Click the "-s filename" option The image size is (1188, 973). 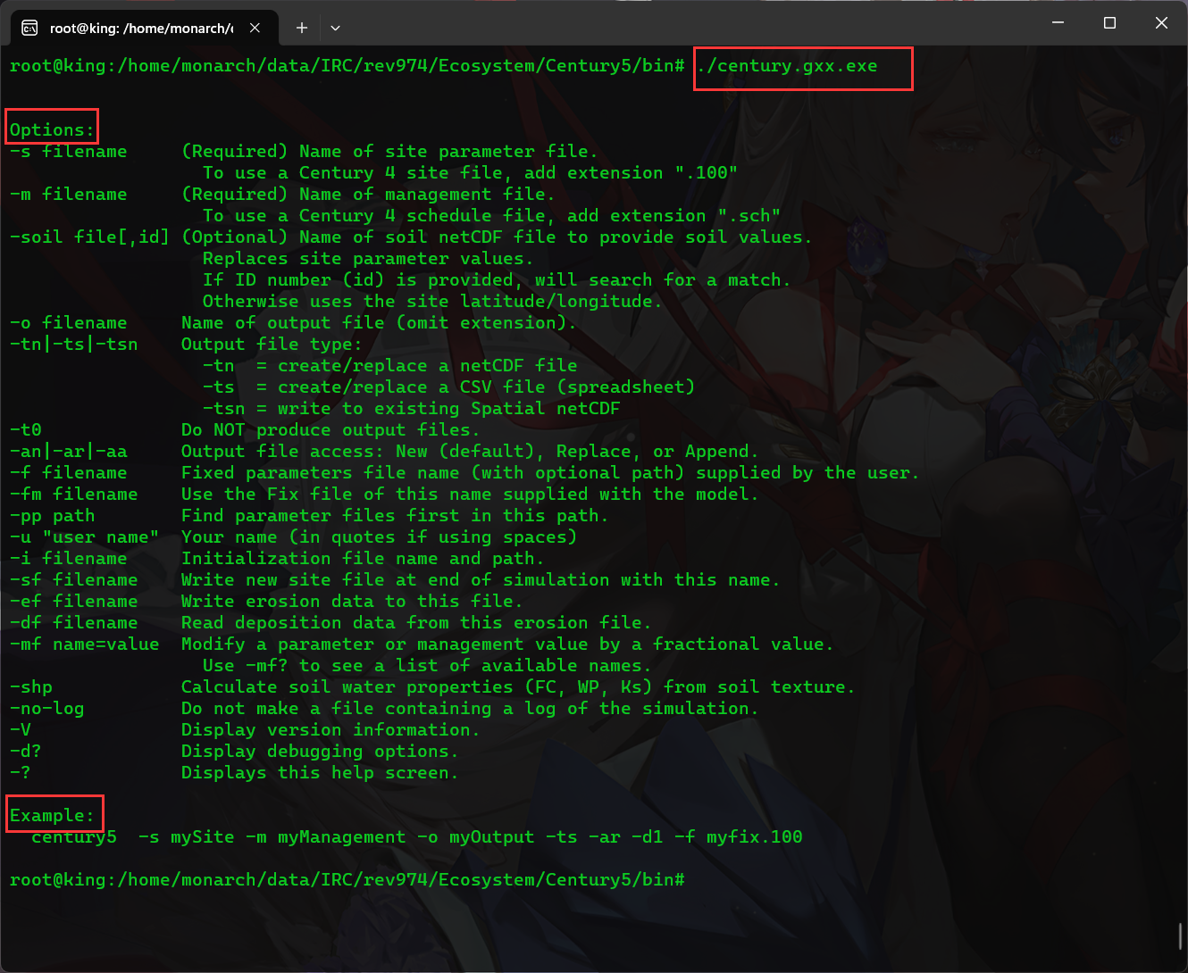69,152
